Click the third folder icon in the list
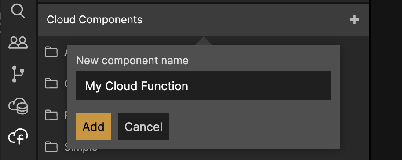The image size is (402, 160). [x=51, y=115]
